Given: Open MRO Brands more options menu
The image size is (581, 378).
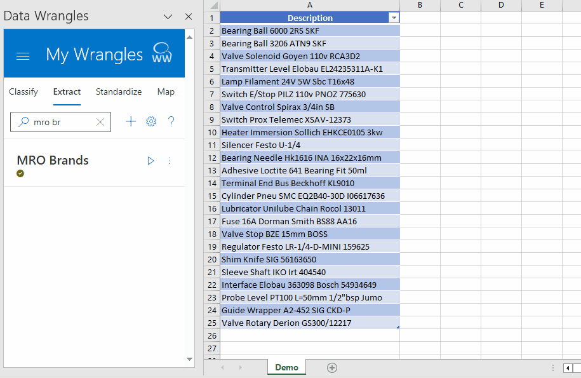Looking at the screenshot, I should [170, 161].
